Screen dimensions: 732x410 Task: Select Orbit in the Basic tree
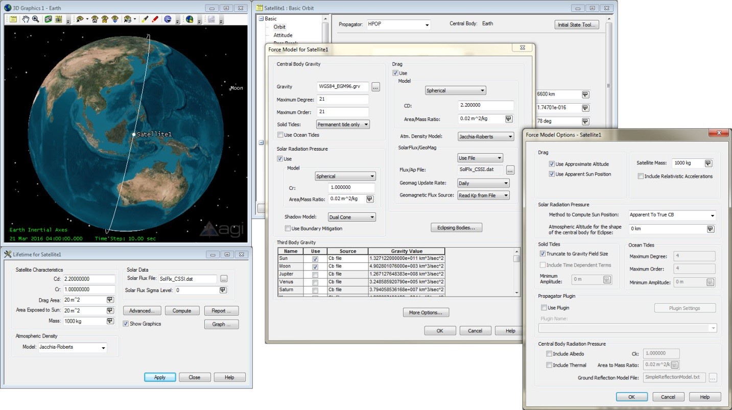(x=279, y=27)
